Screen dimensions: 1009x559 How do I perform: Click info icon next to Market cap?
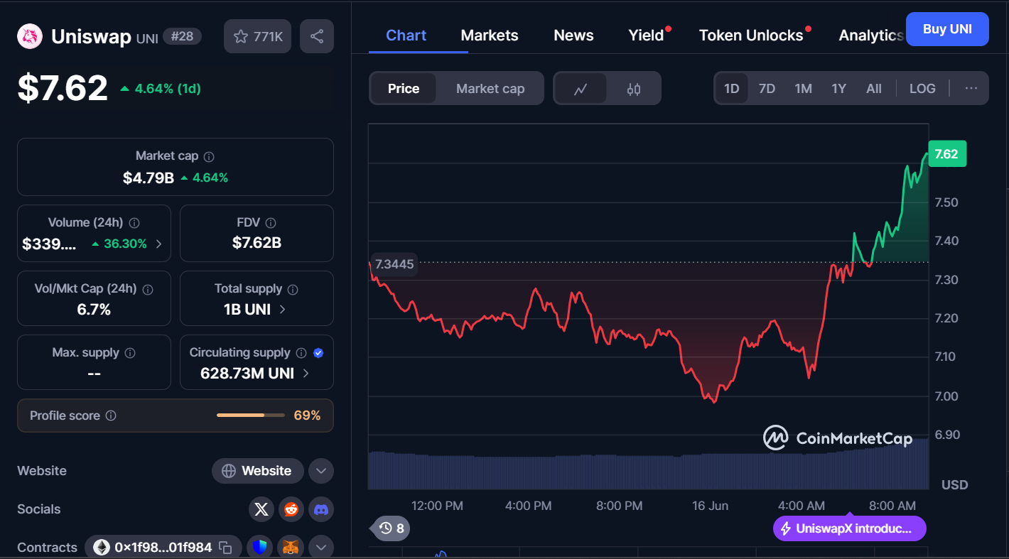coord(209,156)
